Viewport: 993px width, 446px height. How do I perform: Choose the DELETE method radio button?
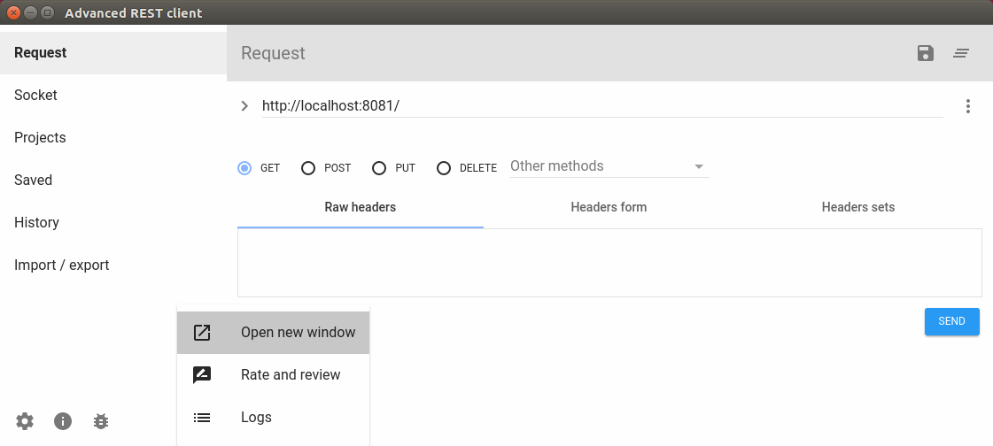(x=444, y=168)
